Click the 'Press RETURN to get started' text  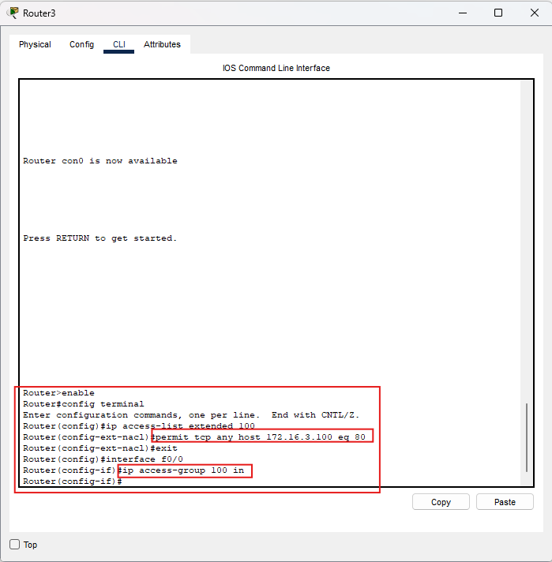[x=100, y=238]
